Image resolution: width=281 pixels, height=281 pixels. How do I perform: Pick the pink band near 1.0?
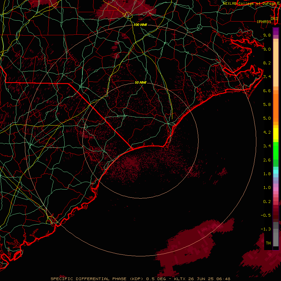[276, 189]
